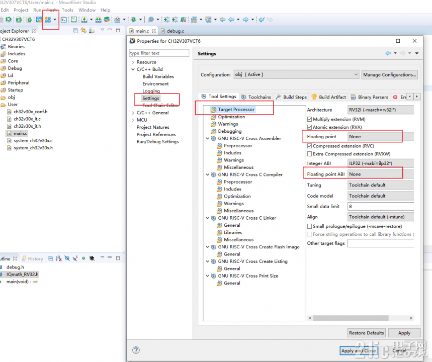This screenshot has width=432, height=362.
Task: Toggle Compressed extension (RVC) checkbox
Action: (x=309, y=146)
